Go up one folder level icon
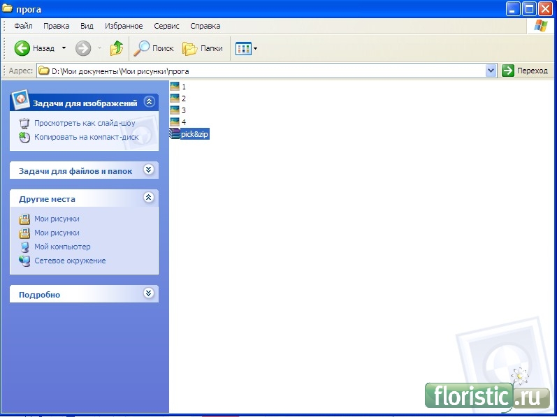 [x=117, y=48]
